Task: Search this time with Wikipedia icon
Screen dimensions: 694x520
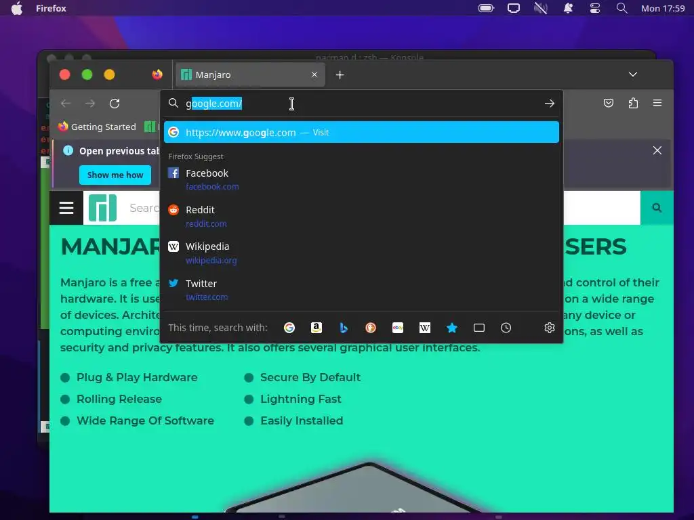Action: pos(424,328)
